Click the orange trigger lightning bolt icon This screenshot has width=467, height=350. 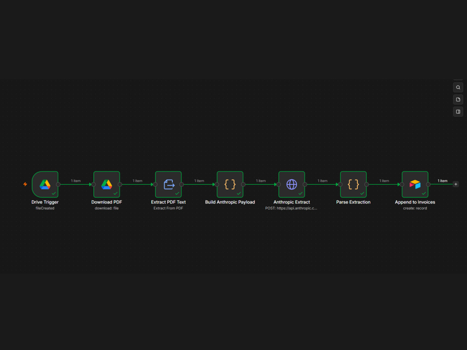(x=25, y=184)
